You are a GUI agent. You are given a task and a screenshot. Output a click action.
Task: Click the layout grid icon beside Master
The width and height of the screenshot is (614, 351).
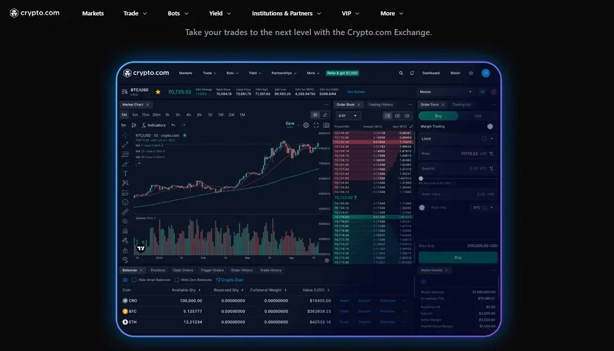pyautogui.click(x=494, y=92)
